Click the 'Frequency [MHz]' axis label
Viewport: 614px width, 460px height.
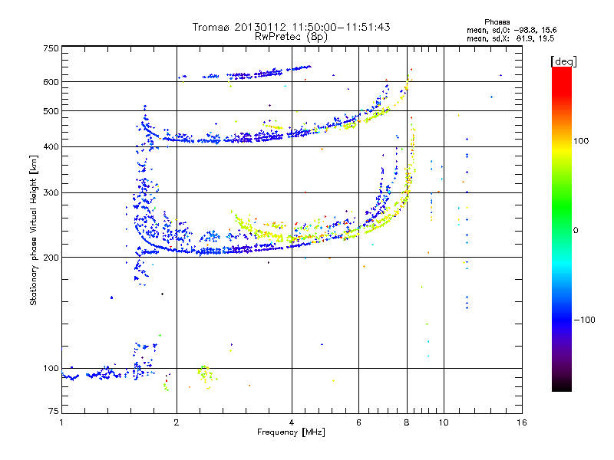291,432
